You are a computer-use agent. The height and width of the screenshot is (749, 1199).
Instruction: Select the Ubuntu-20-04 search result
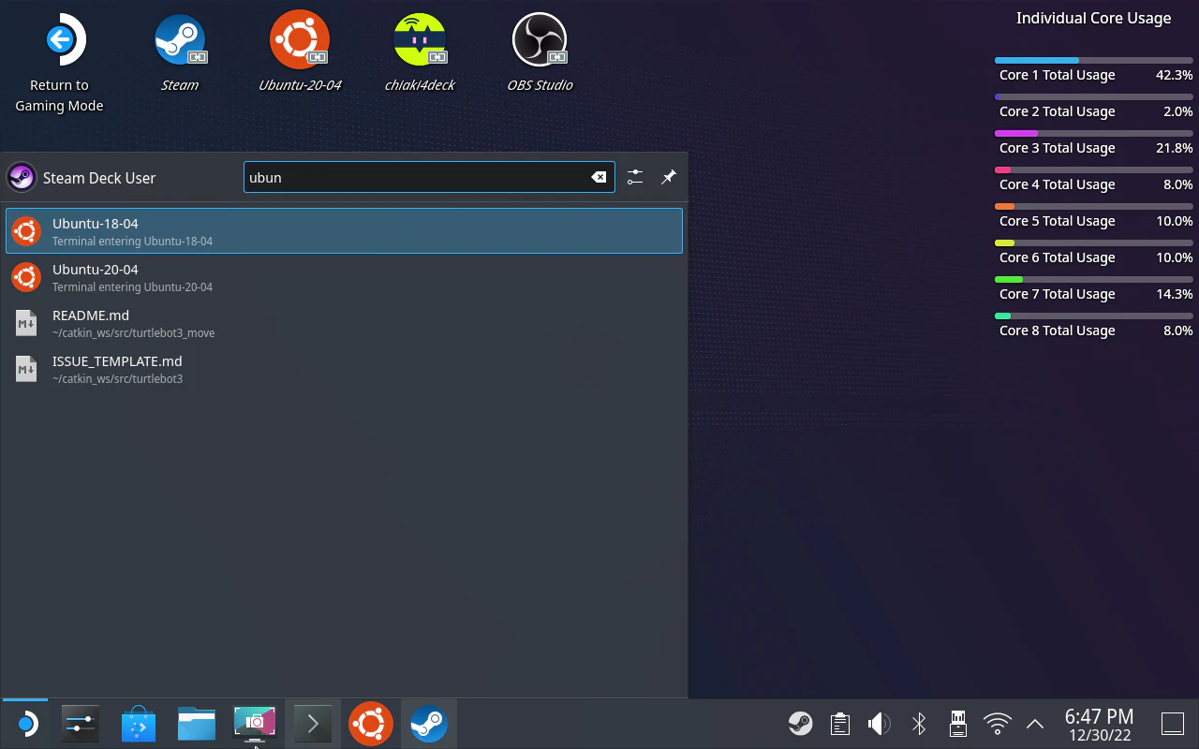pos(344,277)
